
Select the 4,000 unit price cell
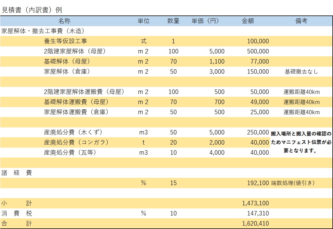(x=217, y=153)
